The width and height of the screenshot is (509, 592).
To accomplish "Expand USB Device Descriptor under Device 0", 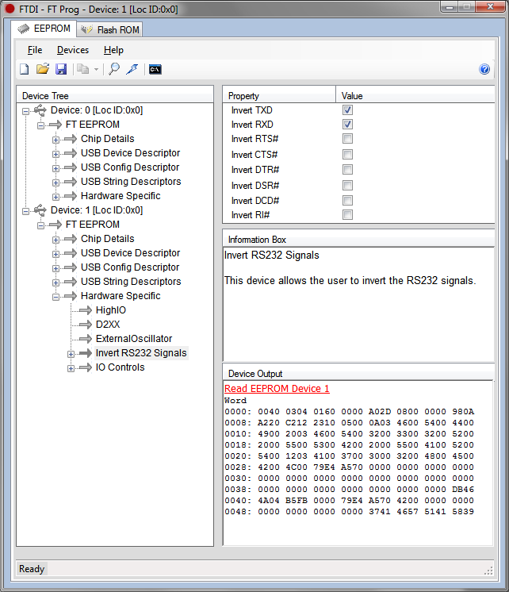I will coord(55,154).
